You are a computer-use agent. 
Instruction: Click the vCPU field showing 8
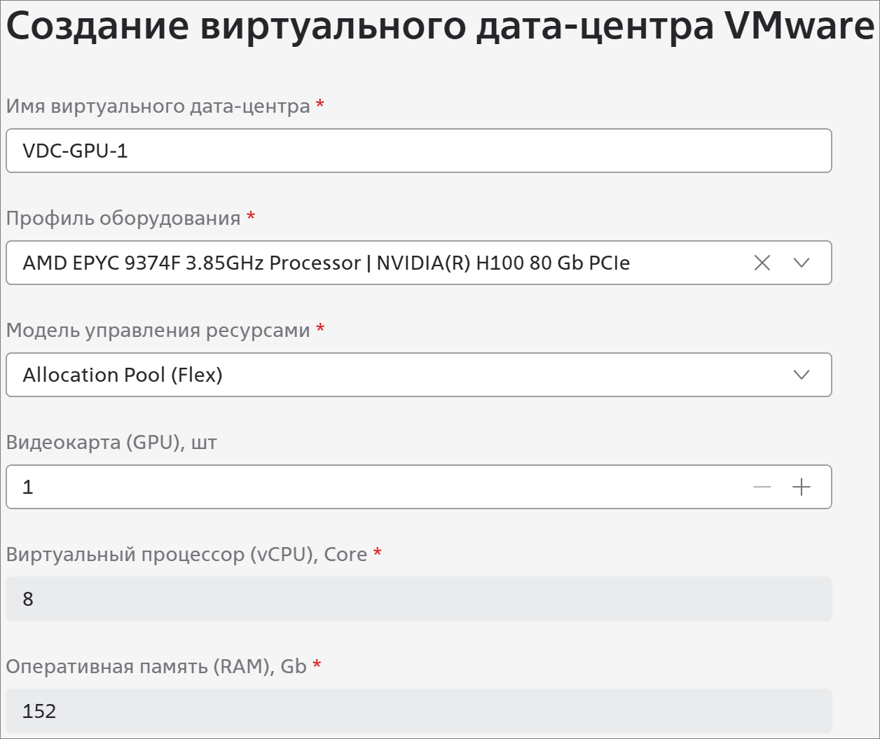coord(419,599)
